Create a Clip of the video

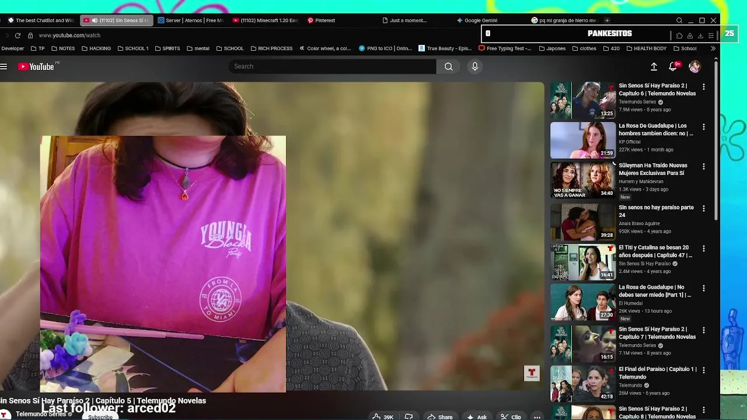pos(511,416)
